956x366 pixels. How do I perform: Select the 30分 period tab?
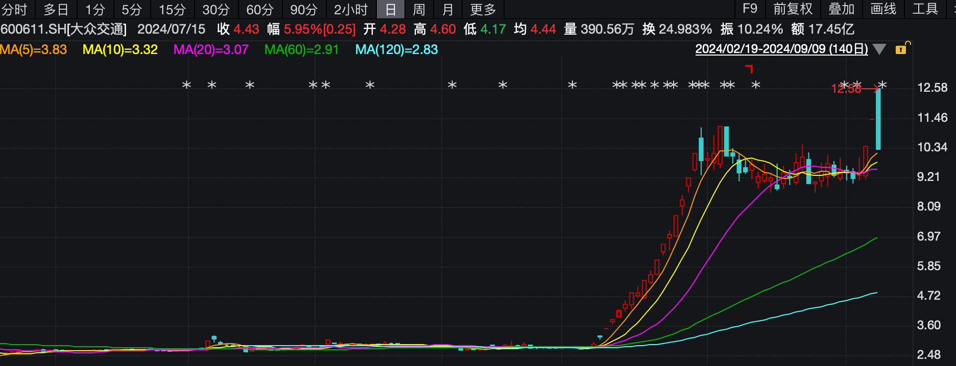click(x=216, y=9)
